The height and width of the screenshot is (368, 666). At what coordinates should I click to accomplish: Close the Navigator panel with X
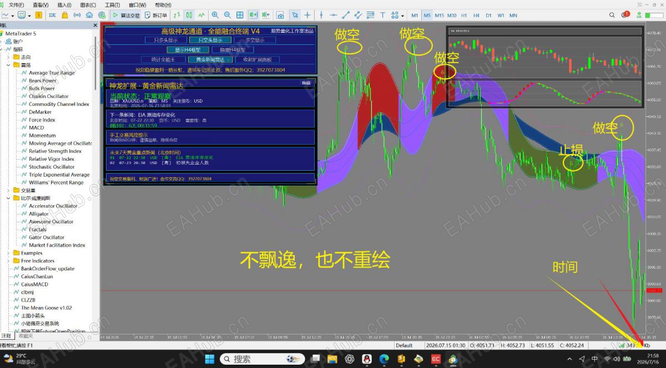click(x=95, y=25)
